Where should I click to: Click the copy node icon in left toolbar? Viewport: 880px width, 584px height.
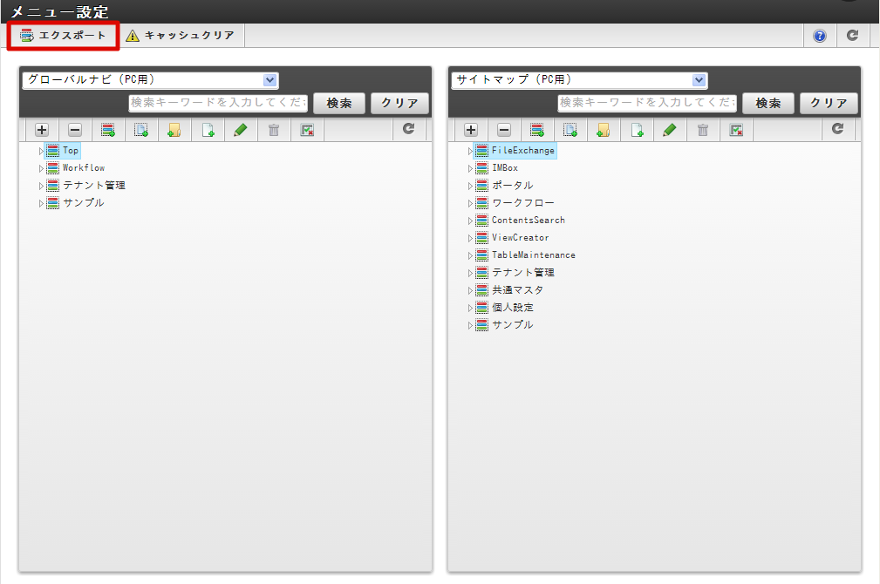click(141, 129)
